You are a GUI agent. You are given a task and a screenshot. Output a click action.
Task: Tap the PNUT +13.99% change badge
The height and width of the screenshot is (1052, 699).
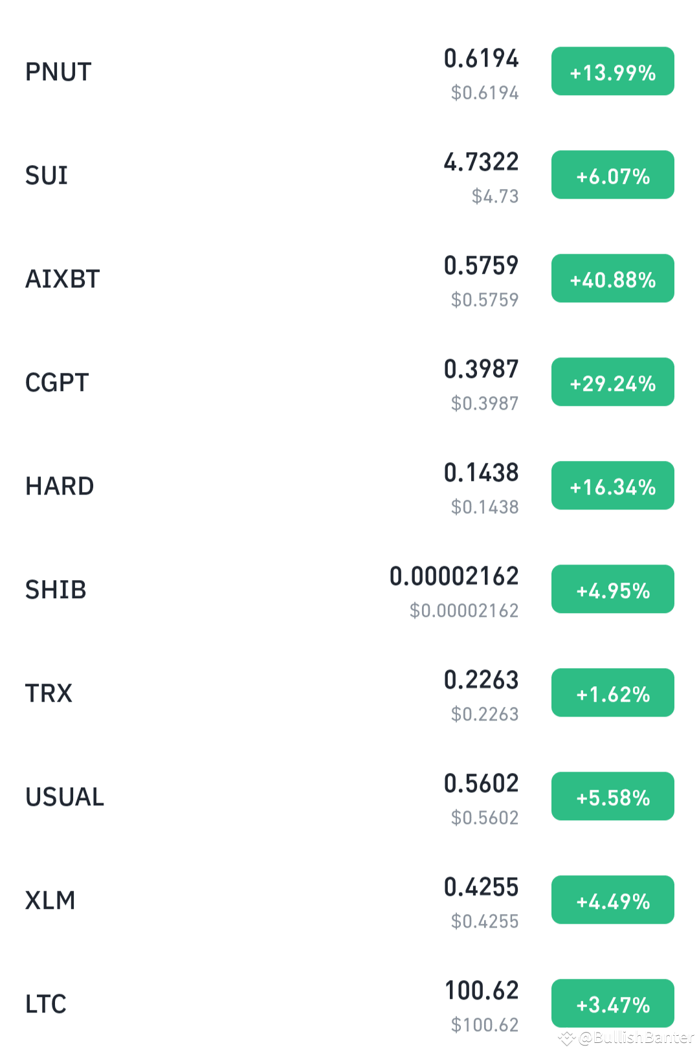[x=612, y=71]
